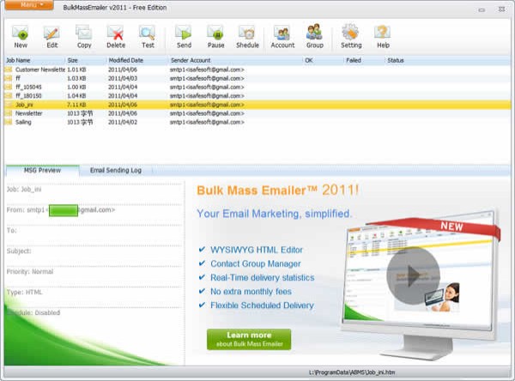The image size is (515, 381).
Task: Start sending with the Send icon
Action: pyautogui.click(x=184, y=36)
